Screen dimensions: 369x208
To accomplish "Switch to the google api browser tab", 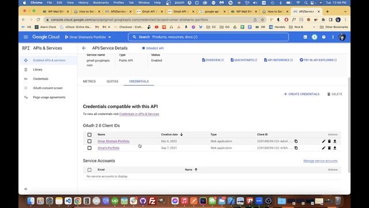I will pyautogui.click(x=212, y=12).
